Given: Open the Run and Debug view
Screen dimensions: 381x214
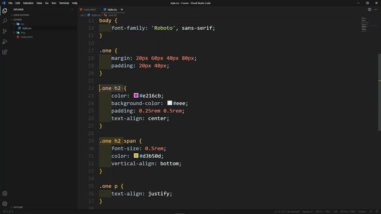Looking at the screenshot, I should (x=5, y=42).
